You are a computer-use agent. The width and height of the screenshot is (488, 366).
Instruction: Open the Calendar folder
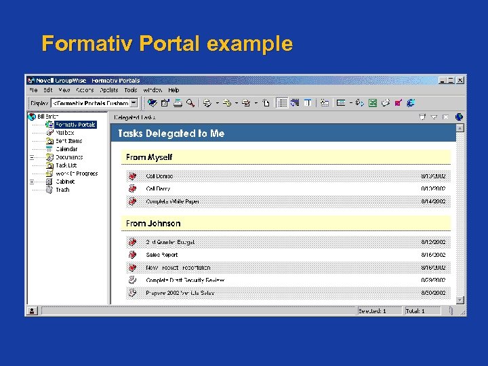coord(66,148)
